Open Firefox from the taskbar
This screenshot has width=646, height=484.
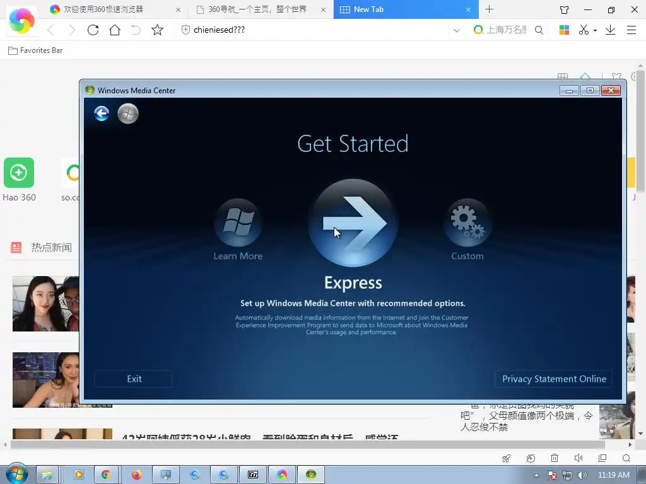coord(136,475)
